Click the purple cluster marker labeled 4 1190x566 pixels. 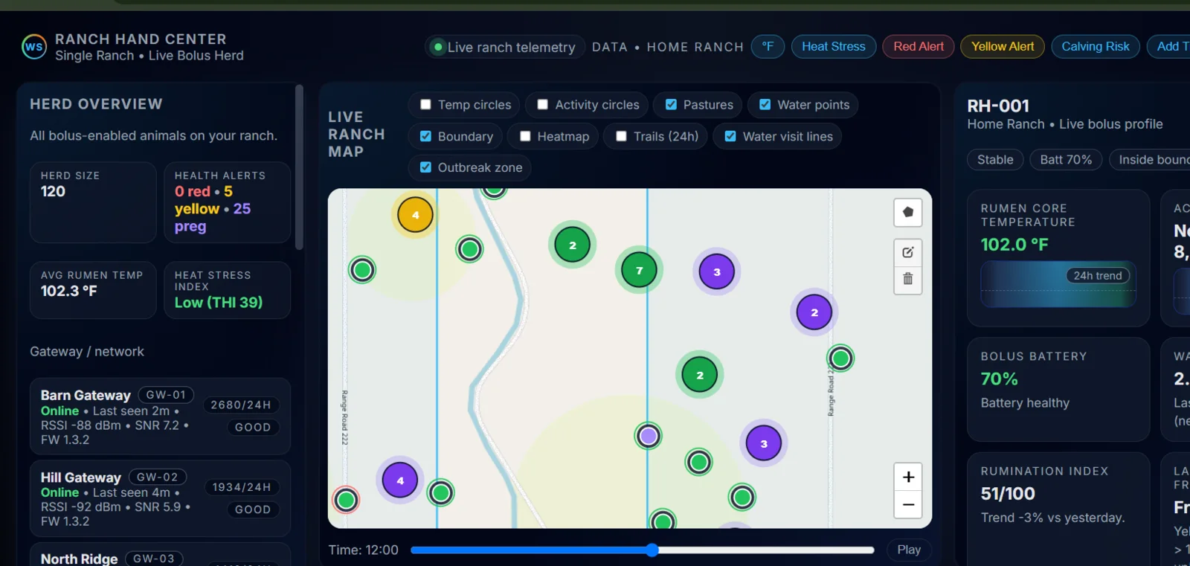click(400, 480)
